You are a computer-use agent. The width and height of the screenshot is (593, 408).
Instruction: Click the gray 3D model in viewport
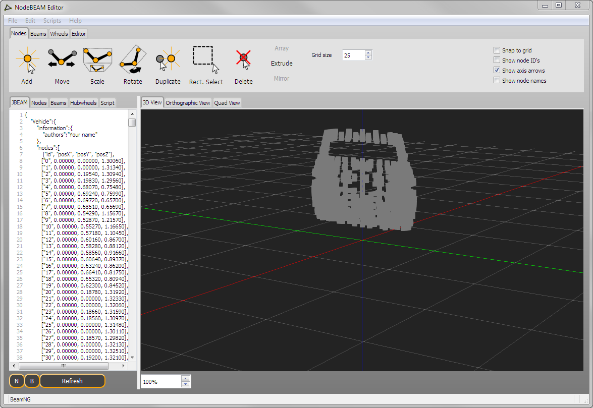(x=364, y=180)
